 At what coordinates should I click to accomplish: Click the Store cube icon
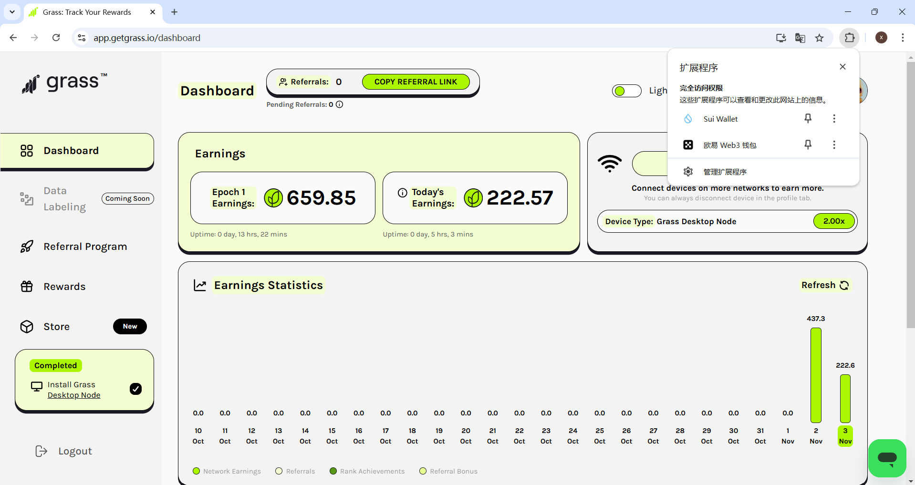tap(27, 327)
